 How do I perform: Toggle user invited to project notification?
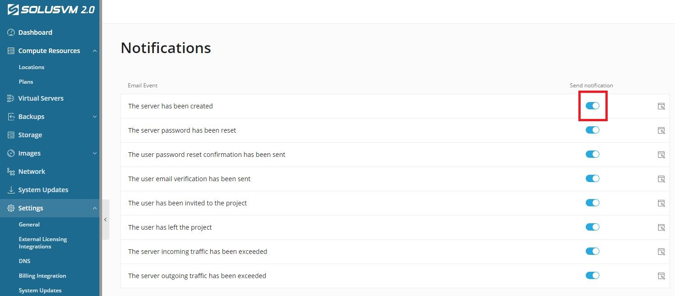pyautogui.click(x=593, y=203)
